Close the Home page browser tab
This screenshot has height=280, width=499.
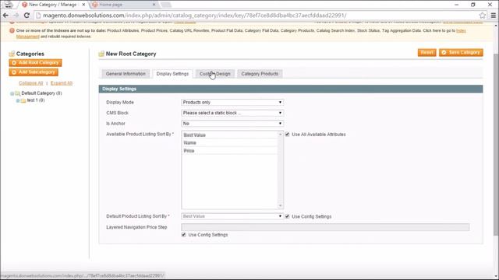coord(154,5)
